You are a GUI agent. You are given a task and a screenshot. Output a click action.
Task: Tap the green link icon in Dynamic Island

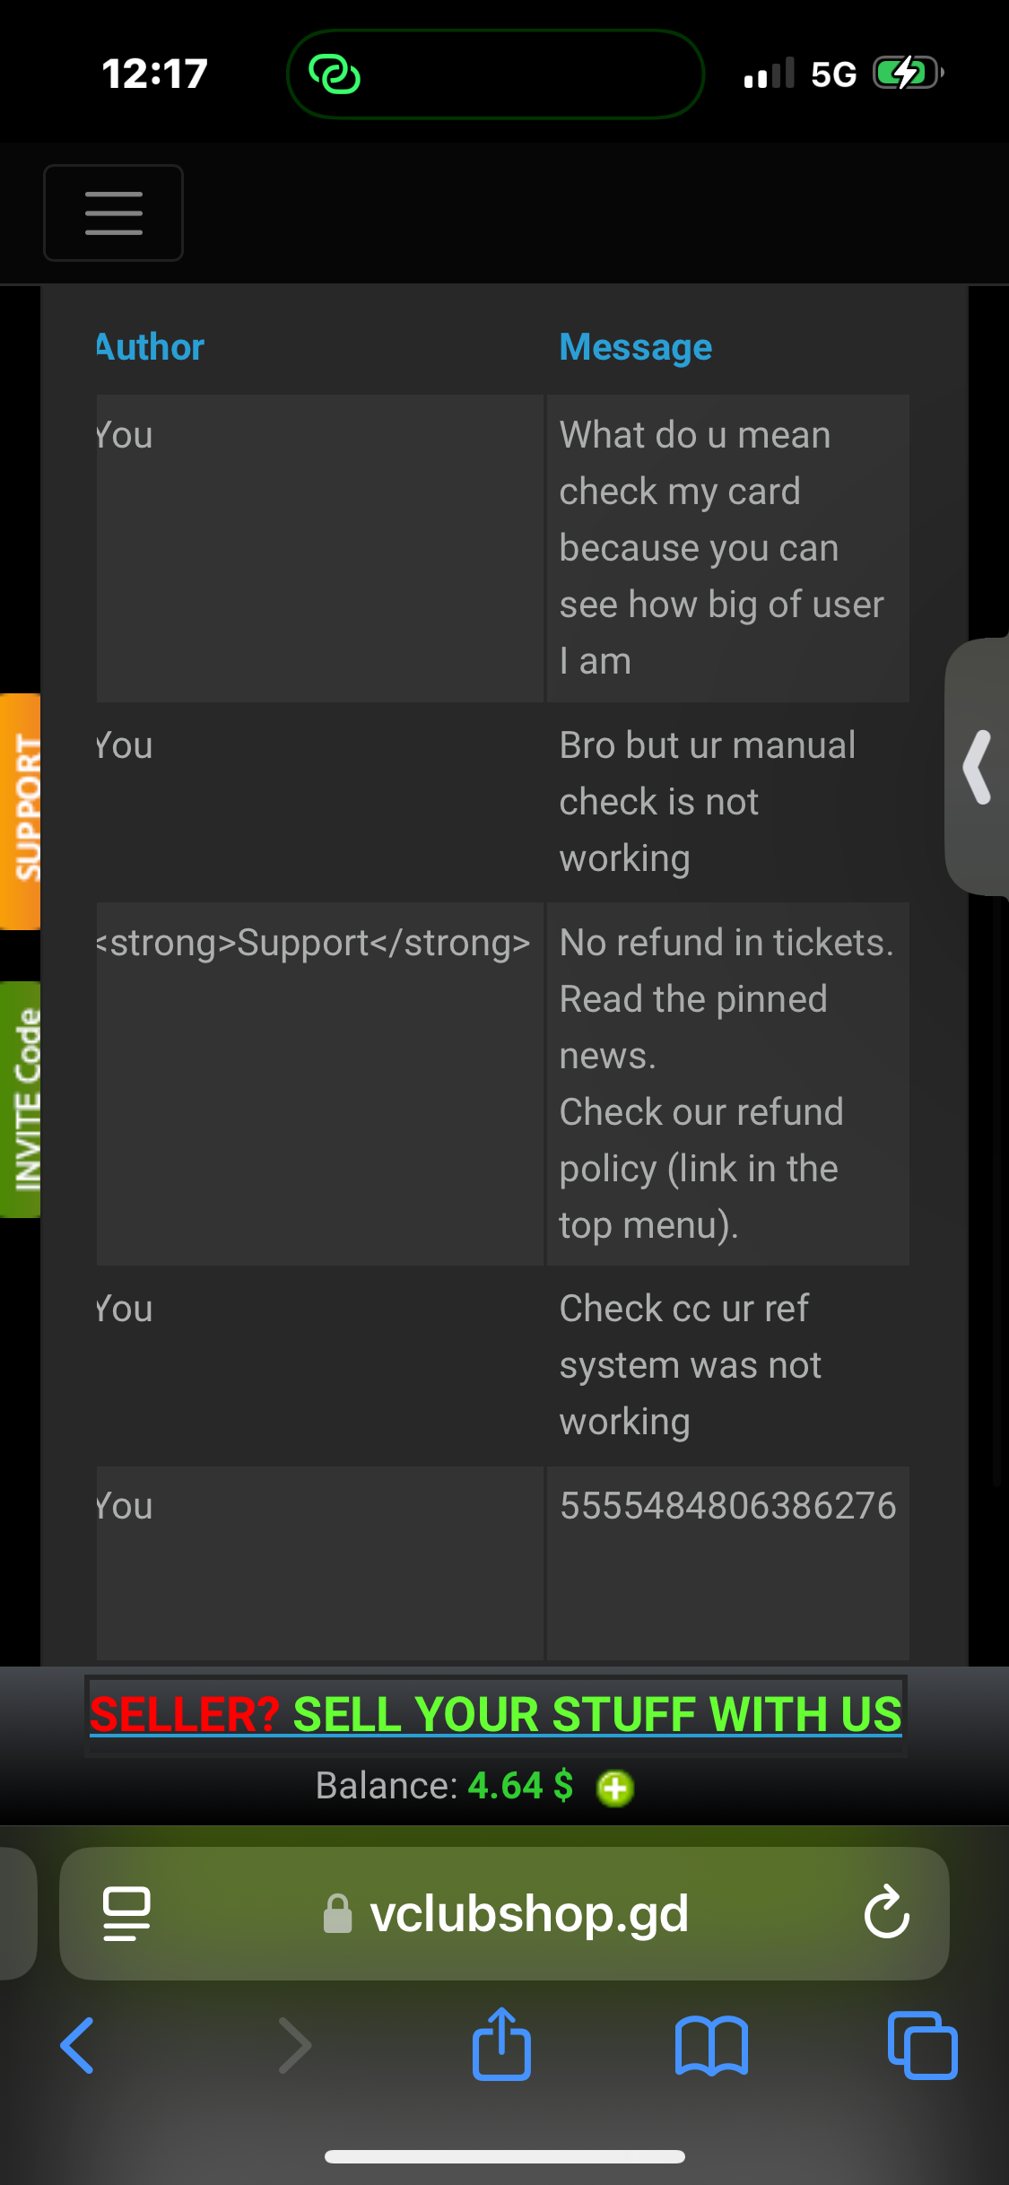(335, 74)
